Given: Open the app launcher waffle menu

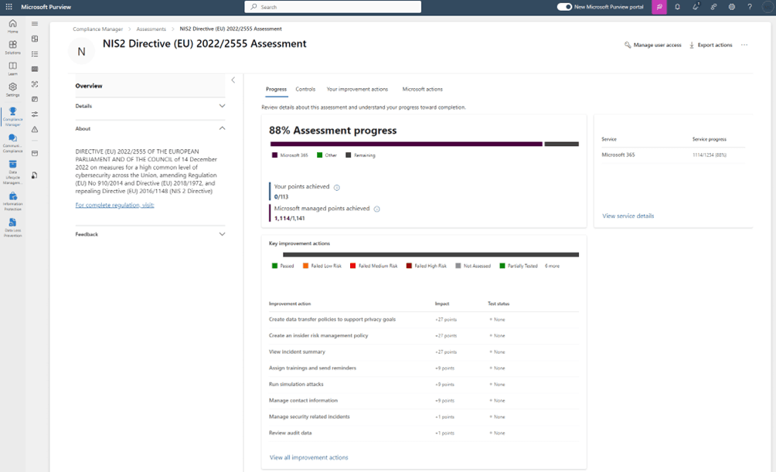Looking at the screenshot, I should 9,7.
